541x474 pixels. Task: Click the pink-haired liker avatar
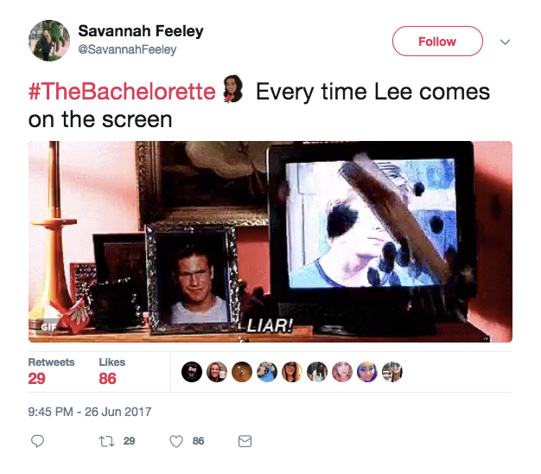[342, 372]
